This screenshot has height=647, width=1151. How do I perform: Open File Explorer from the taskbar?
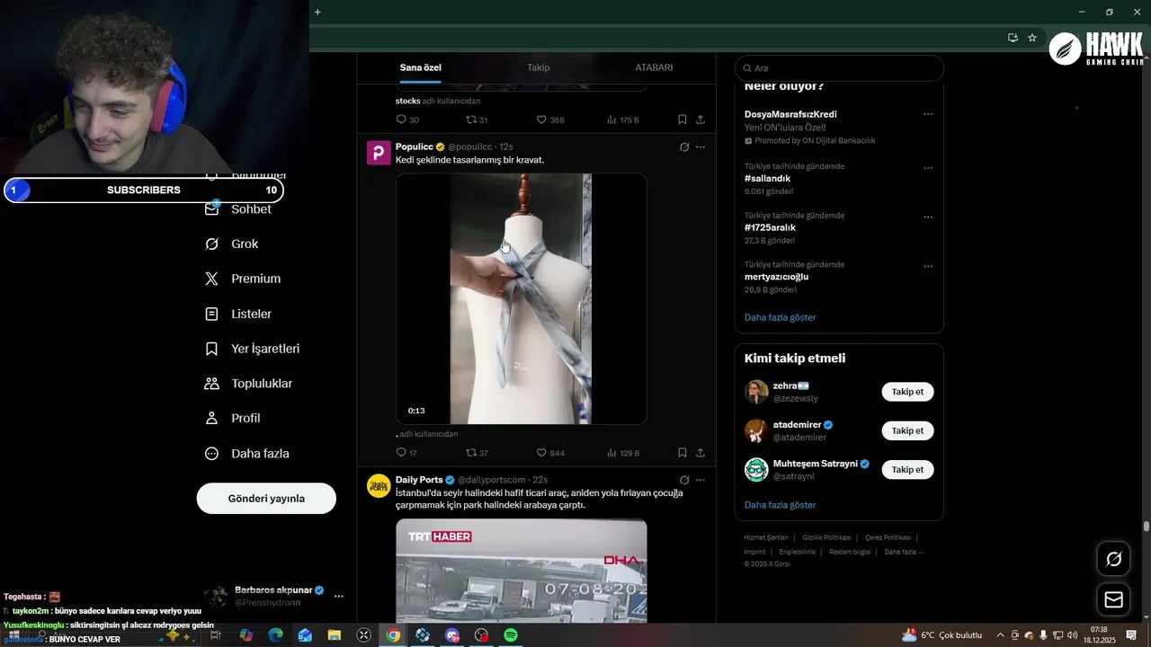pos(335,635)
